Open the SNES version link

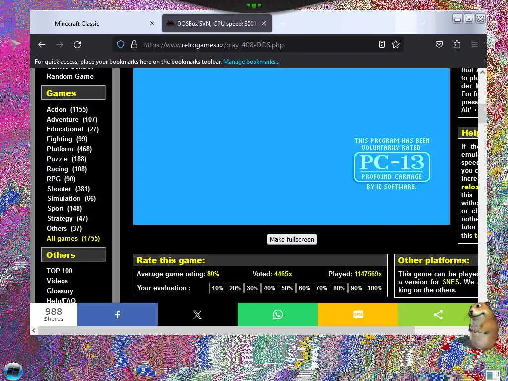coord(450,282)
